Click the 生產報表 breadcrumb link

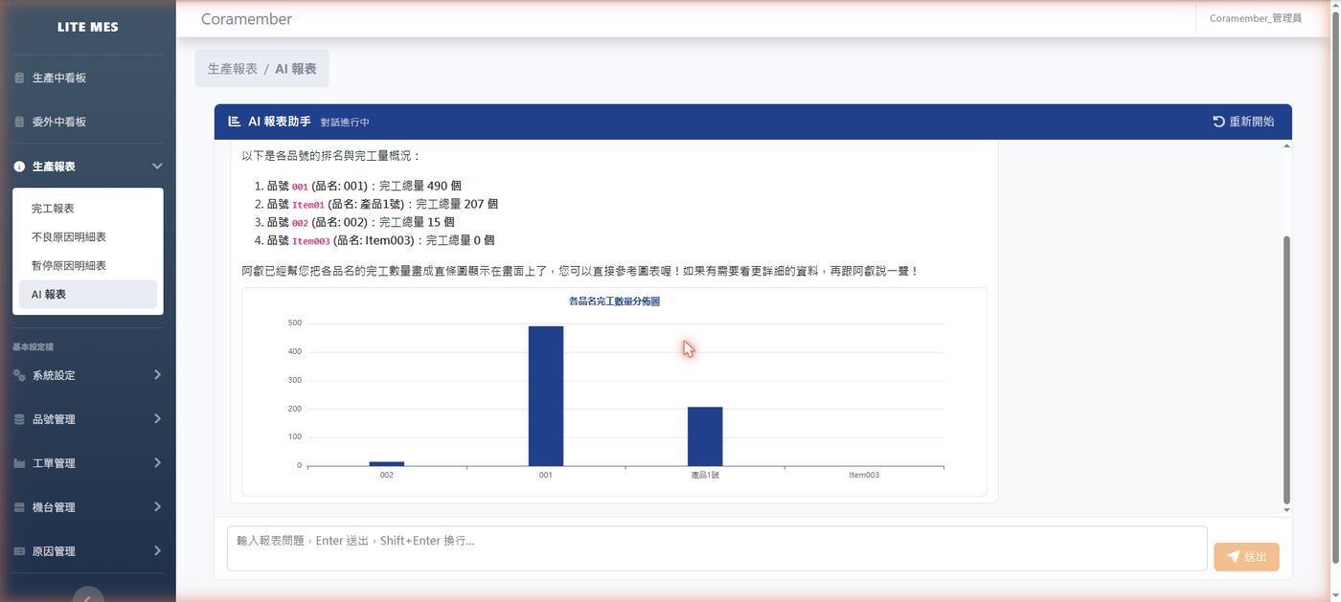click(x=233, y=69)
